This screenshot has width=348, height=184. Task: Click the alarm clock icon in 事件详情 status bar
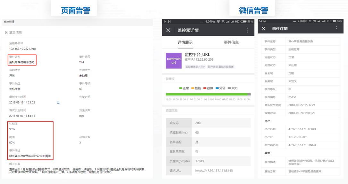310,21
